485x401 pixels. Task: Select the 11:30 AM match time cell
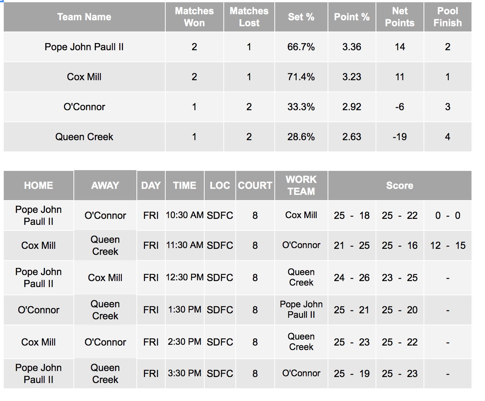(184, 245)
